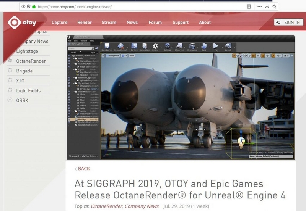
Task: Click the Marketplace toolbar icon
Action: click(x=145, y=46)
